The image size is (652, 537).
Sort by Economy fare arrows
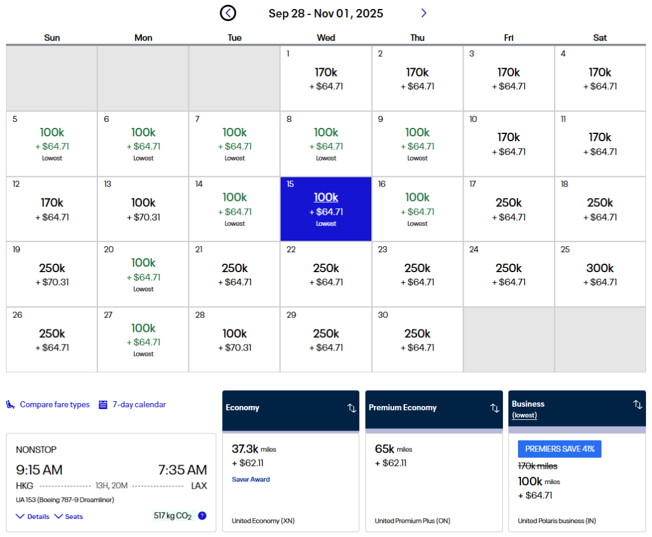(x=351, y=408)
